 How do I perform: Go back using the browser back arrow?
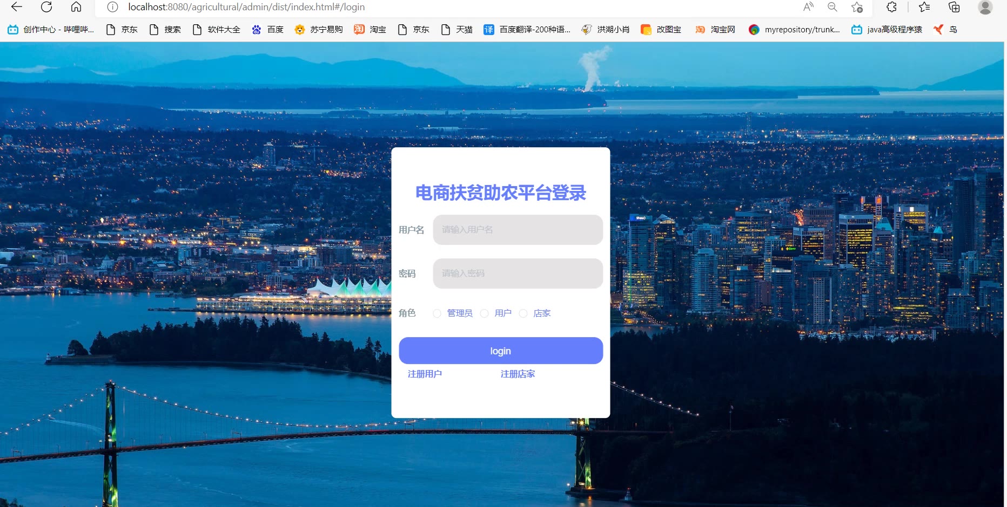(x=17, y=7)
